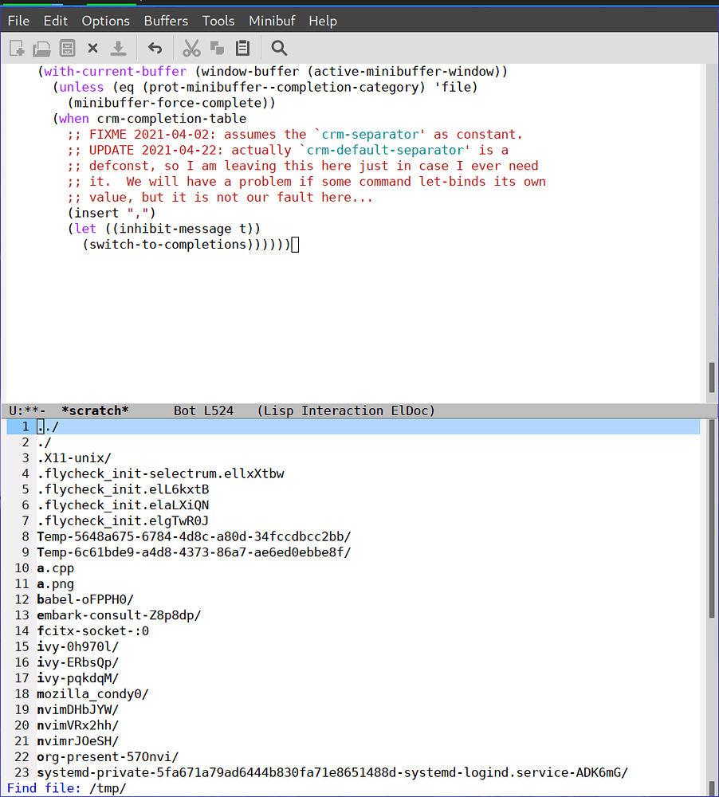This screenshot has height=797, width=719.
Task: Start a search with the magnifier icon
Action: point(278,48)
